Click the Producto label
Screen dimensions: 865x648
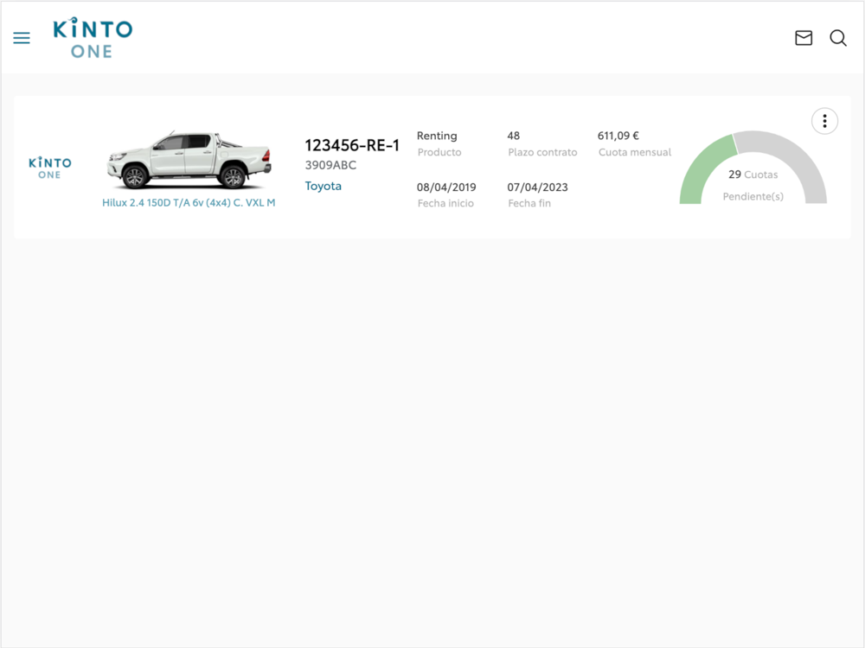[x=439, y=152]
